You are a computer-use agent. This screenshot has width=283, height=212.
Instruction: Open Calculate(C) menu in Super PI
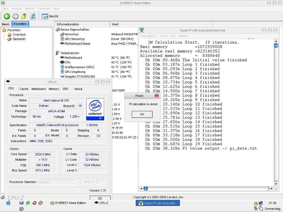[x=149, y=36]
